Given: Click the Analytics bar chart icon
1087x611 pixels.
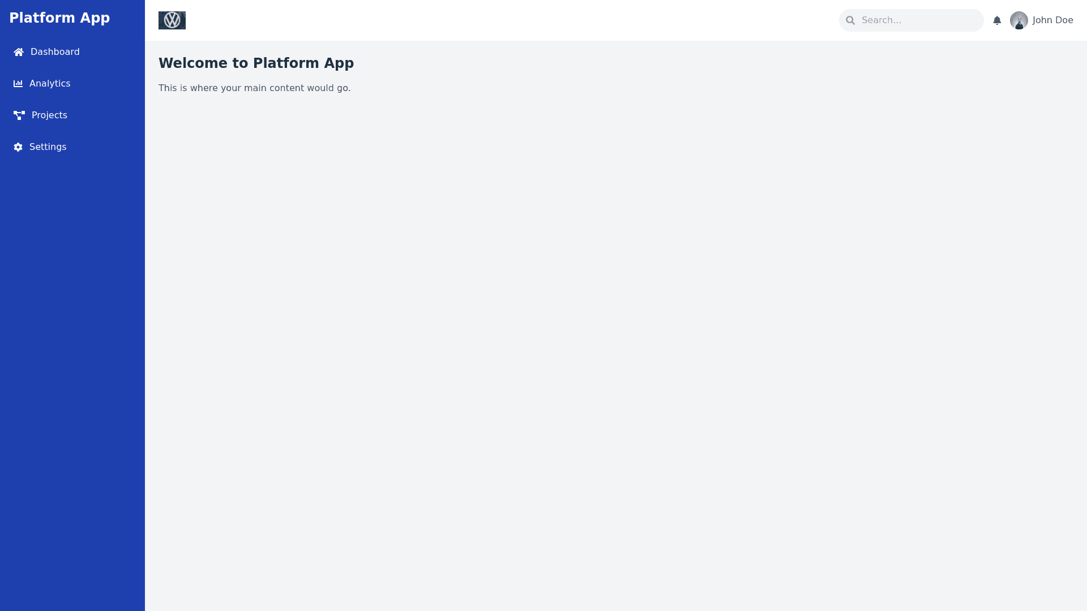Looking at the screenshot, I should [x=18, y=84].
